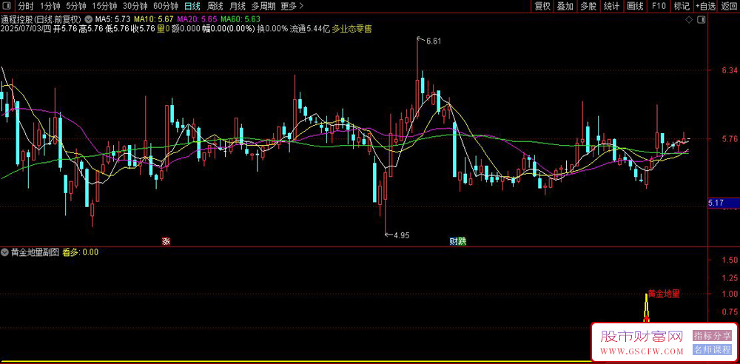Click the magenta MA20: 5.65 label

click(x=198, y=19)
